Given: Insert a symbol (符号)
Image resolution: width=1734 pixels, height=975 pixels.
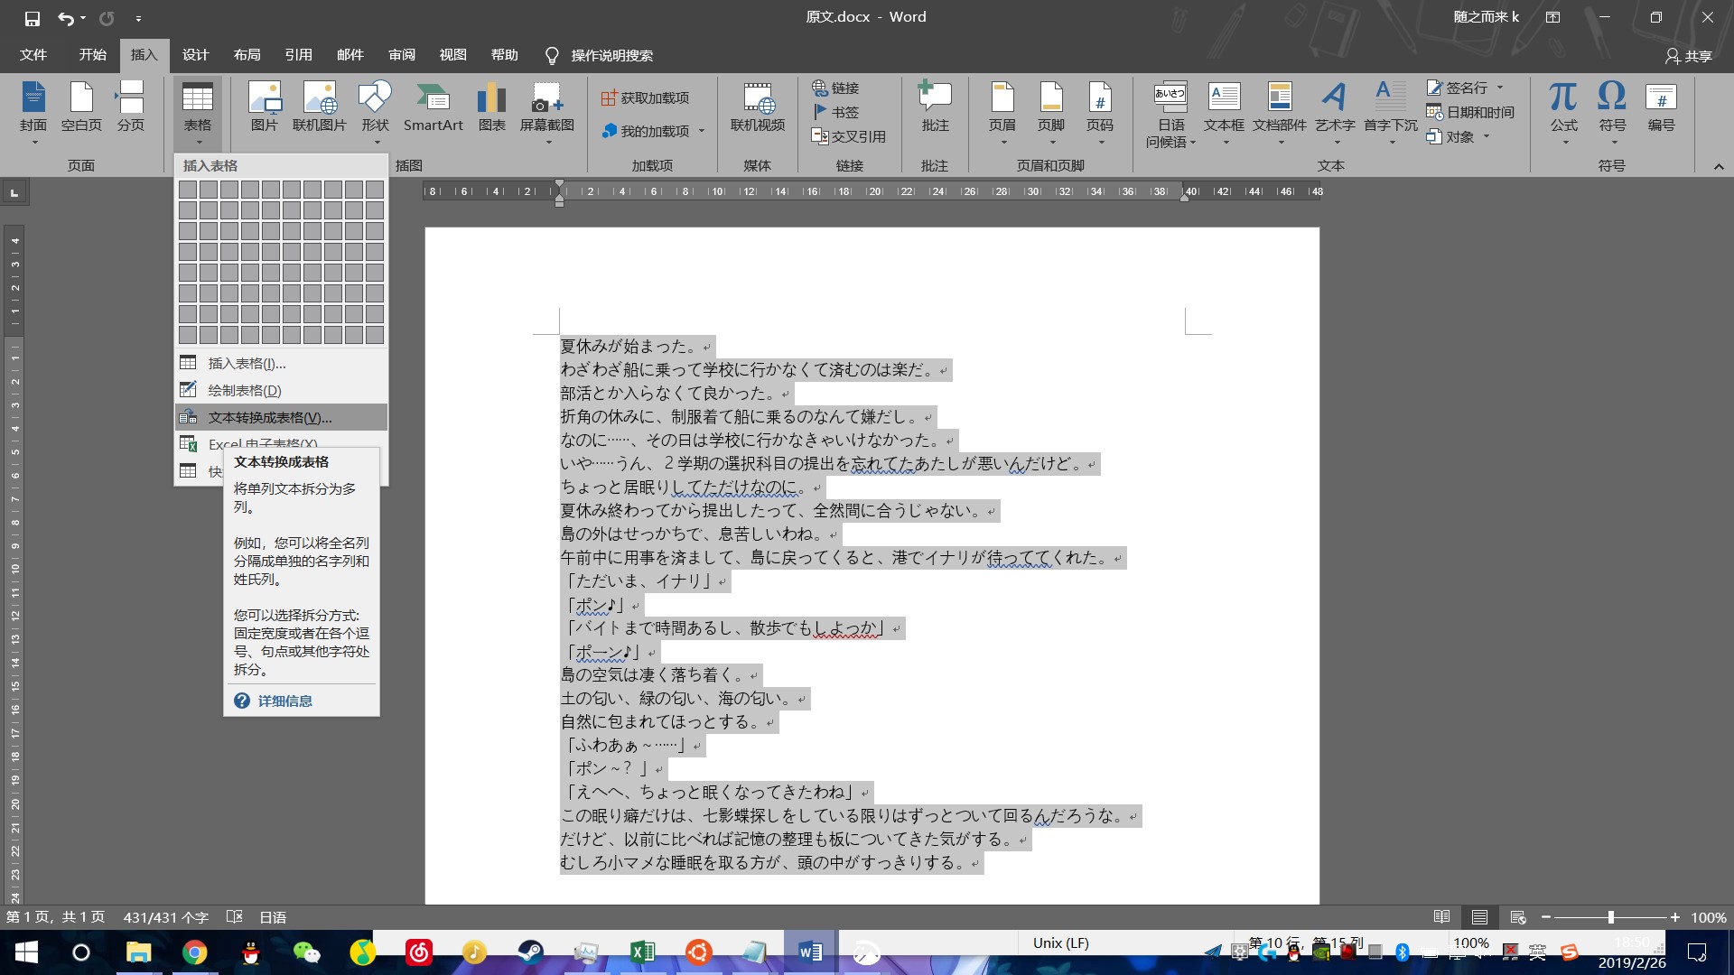Looking at the screenshot, I should point(1612,113).
